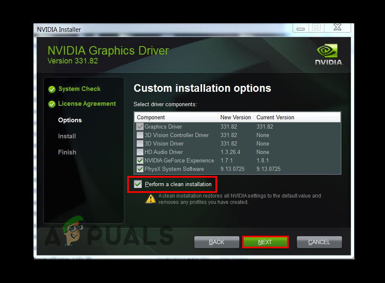Click the 'Version 331.82' header text
This screenshot has height=283, width=385.
[x=73, y=61]
